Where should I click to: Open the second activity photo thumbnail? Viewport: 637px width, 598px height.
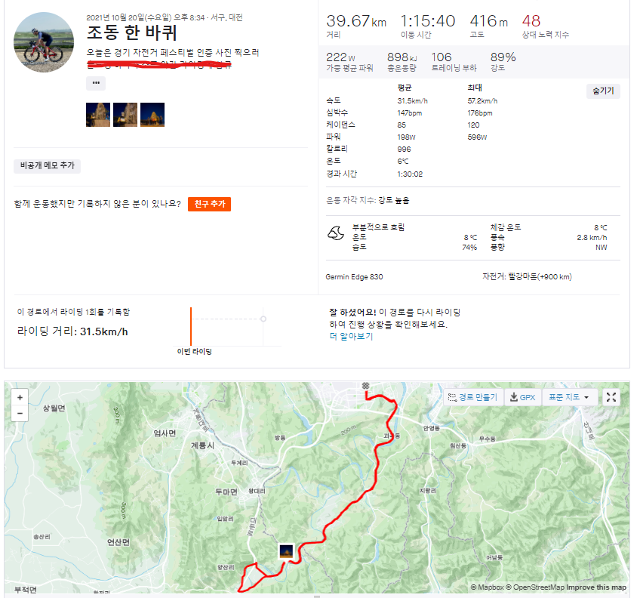pyautogui.click(x=125, y=115)
